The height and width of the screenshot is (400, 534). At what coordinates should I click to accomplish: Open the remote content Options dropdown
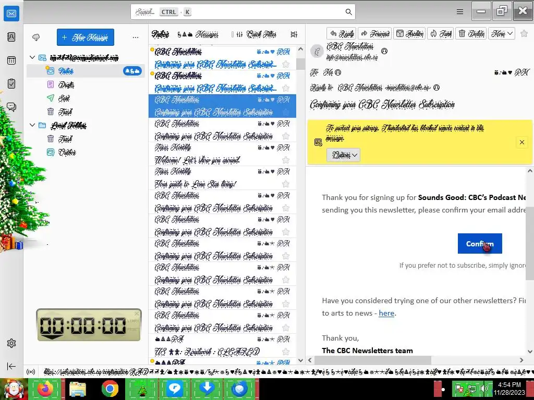(x=343, y=155)
